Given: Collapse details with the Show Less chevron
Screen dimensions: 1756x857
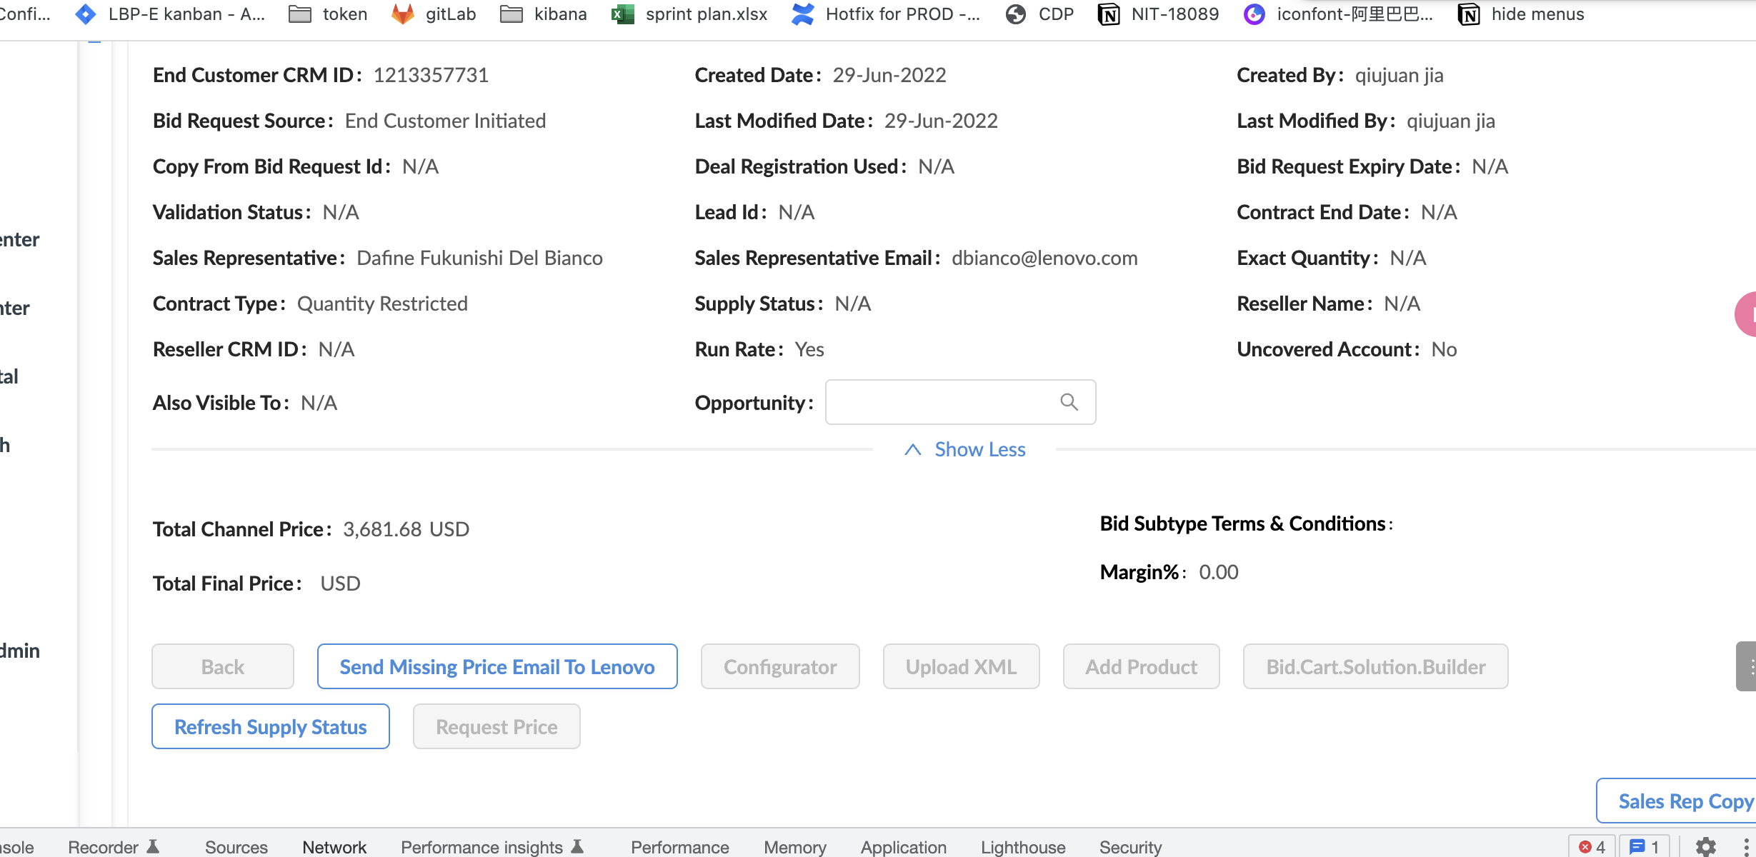Looking at the screenshot, I should click(x=913, y=449).
